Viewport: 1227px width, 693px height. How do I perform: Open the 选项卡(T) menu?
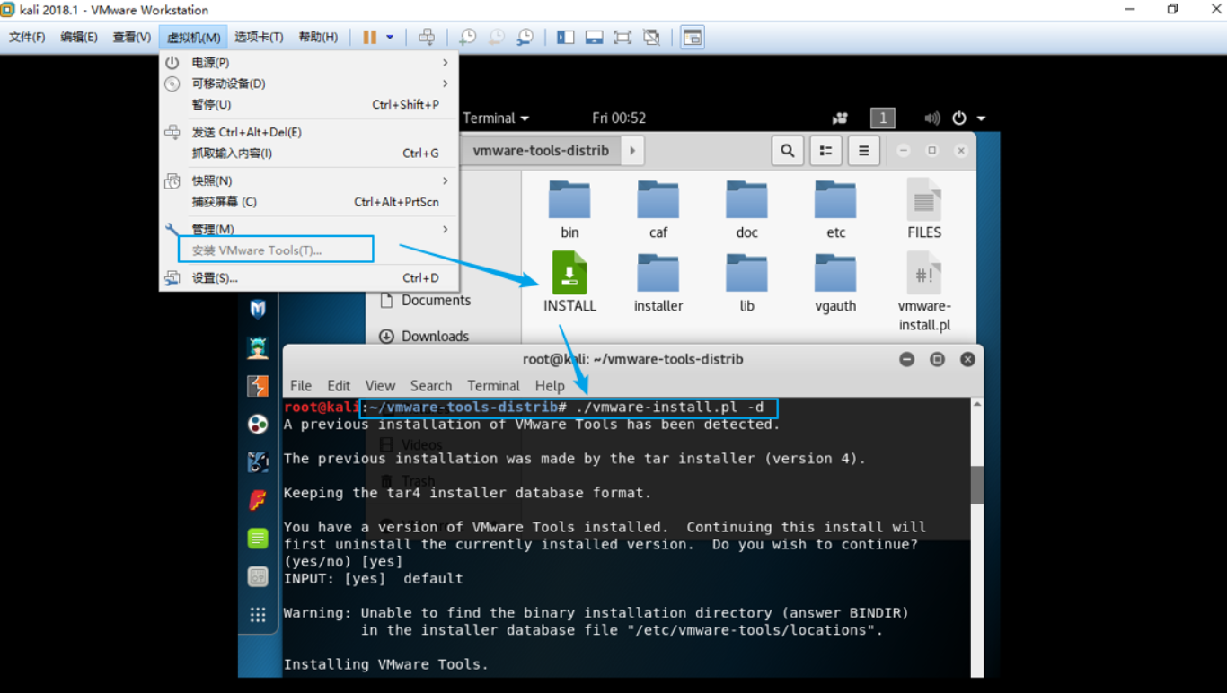tap(259, 37)
